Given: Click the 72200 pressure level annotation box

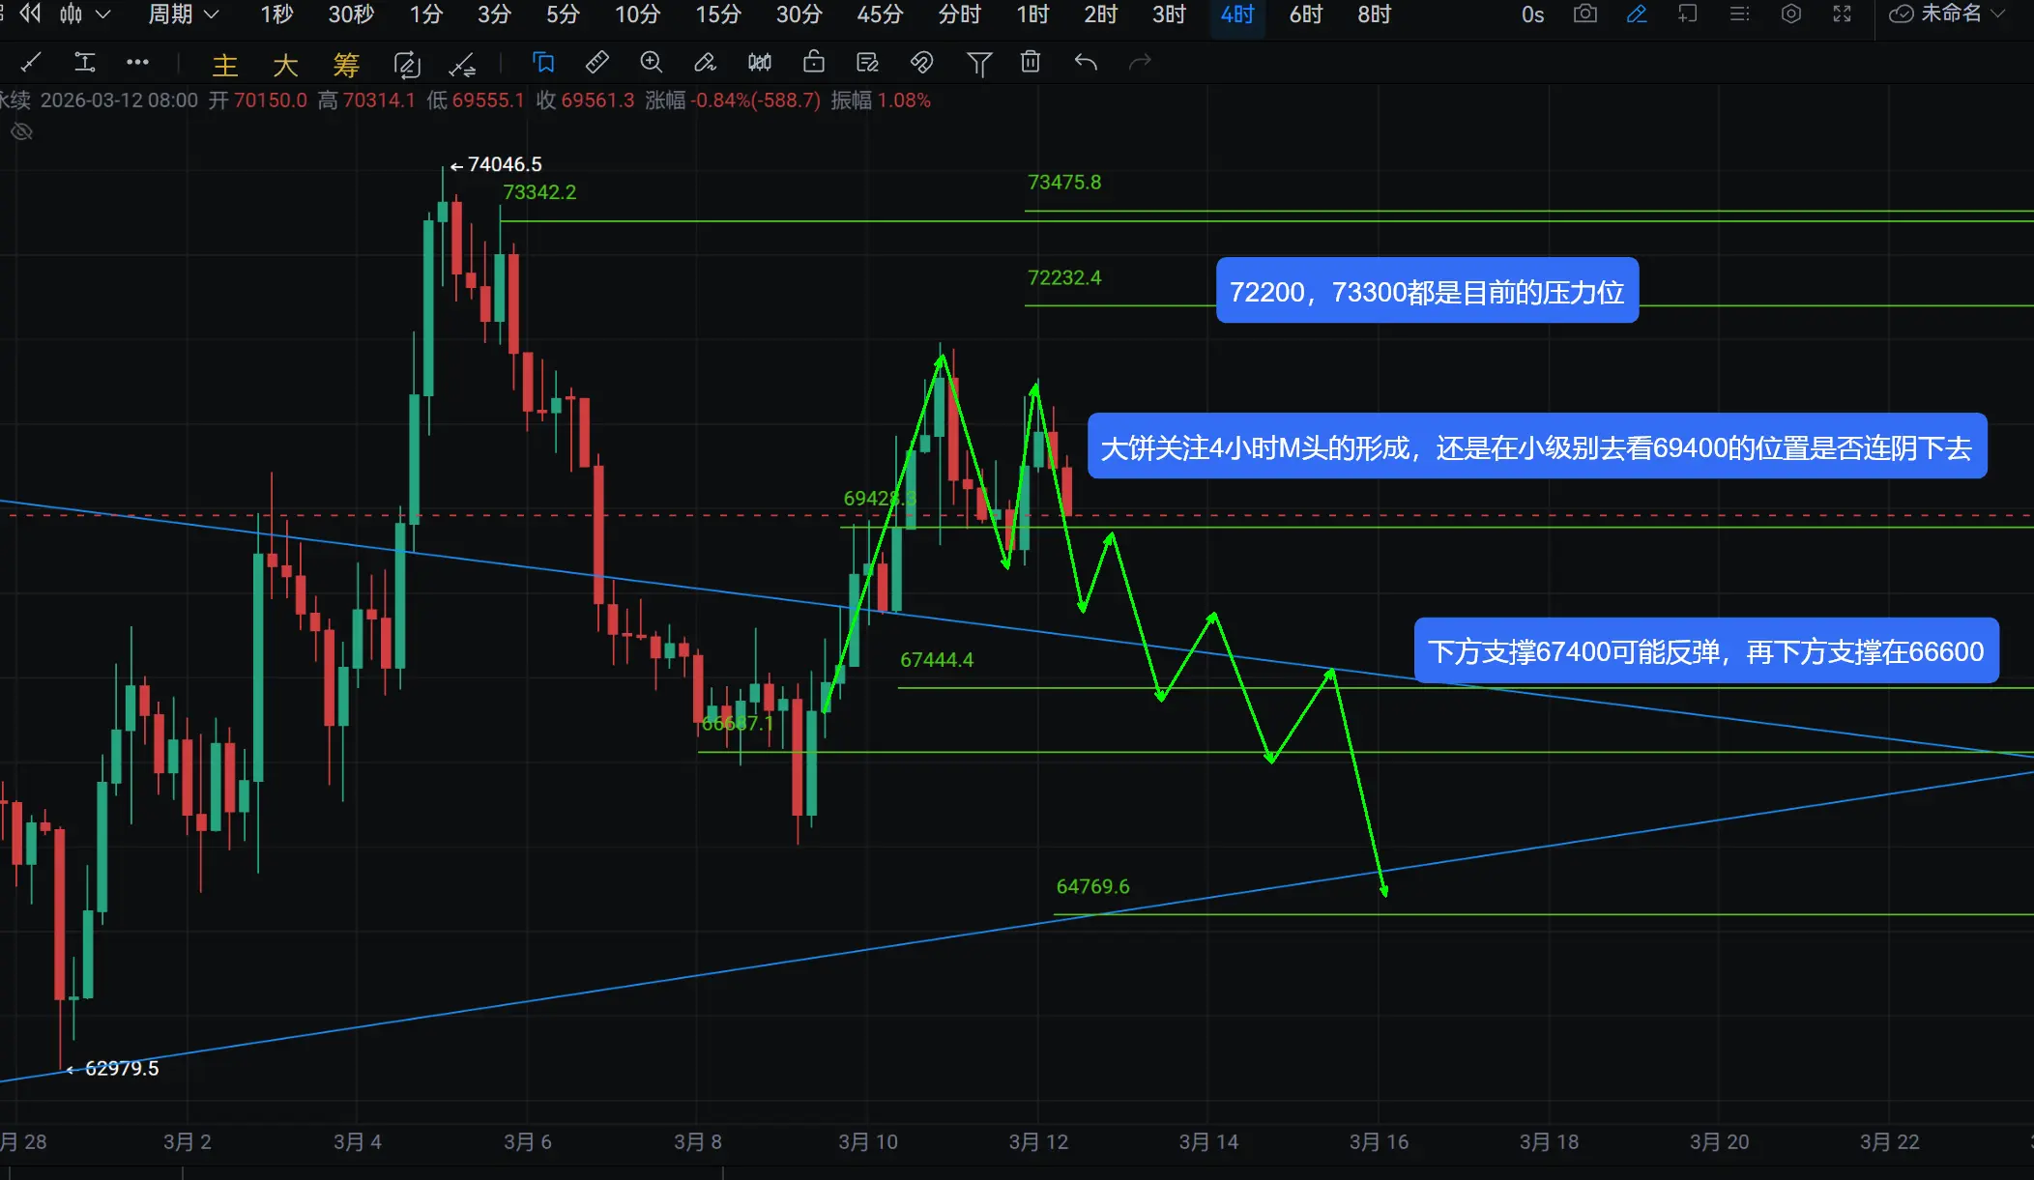Looking at the screenshot, I should click(1426, 291).
